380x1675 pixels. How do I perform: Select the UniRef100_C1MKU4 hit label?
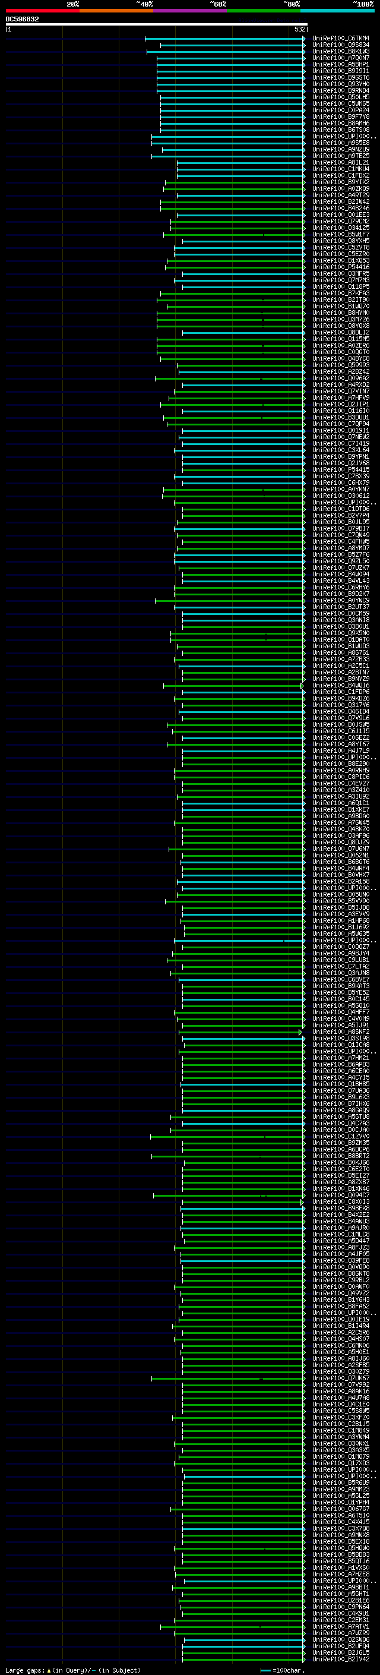[340, 169]
